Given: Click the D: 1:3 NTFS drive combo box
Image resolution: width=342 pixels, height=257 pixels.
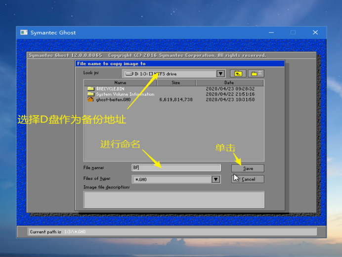Looking at the screenshot, I should (174, 74).
